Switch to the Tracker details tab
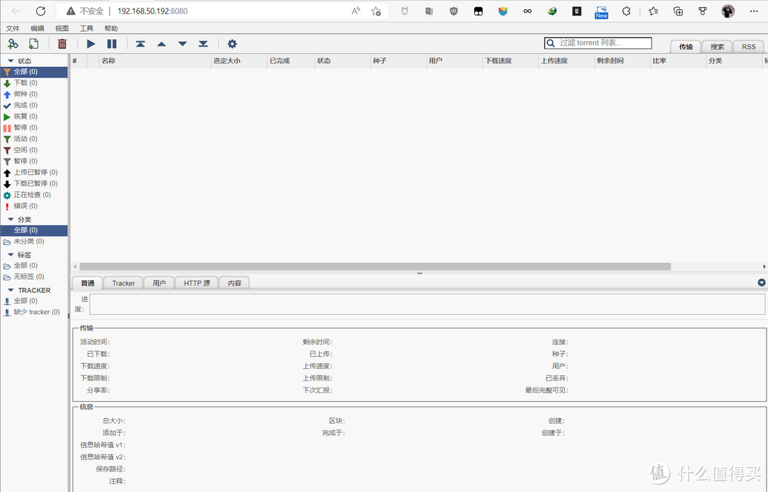This screenshot has height=492, width=768. coord(123,283)
